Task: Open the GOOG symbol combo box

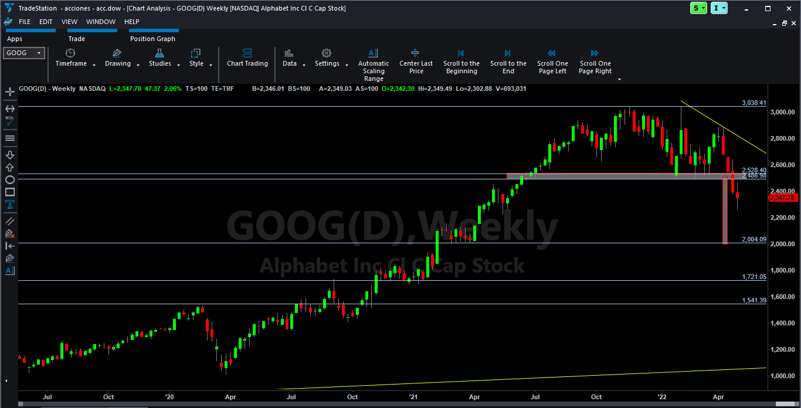Action: click(x=24, y=53)
